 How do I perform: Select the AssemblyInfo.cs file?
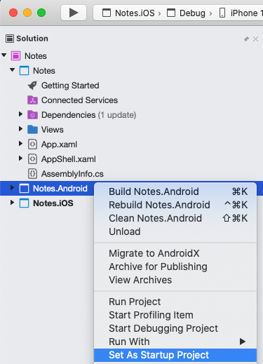point(72,174)
